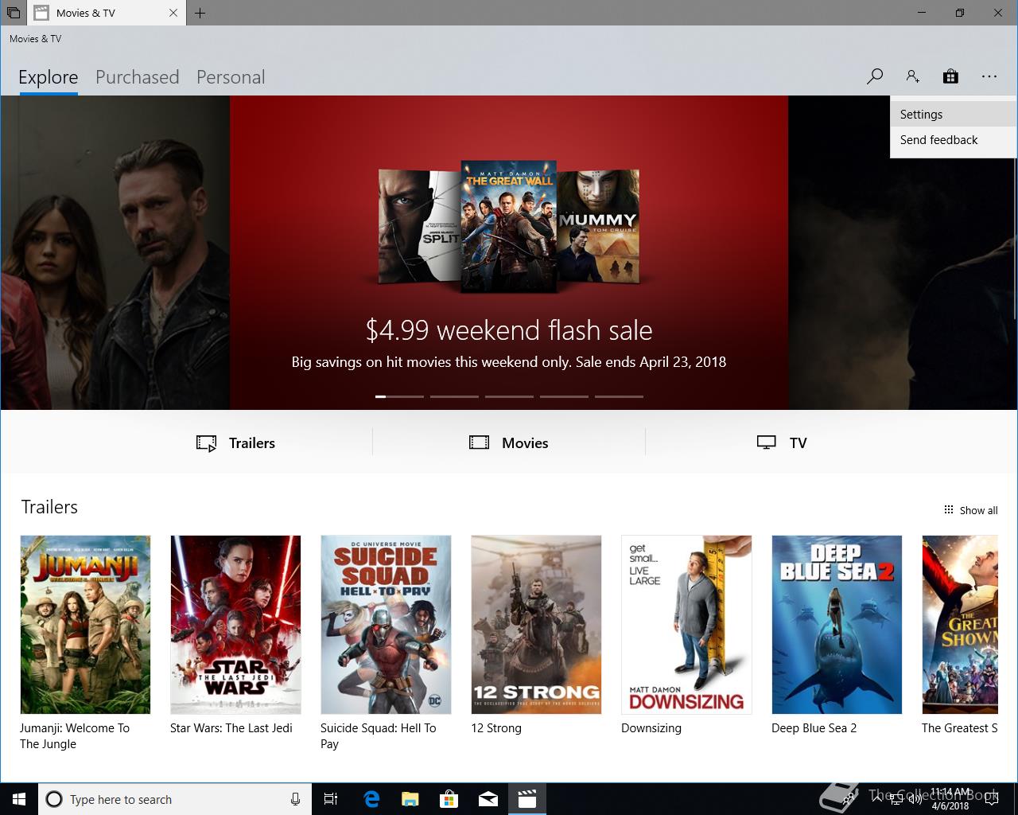Viewport: 1018px width, 815px height.
Task: Open Windows Start menu
Action: tap(18, 799)
